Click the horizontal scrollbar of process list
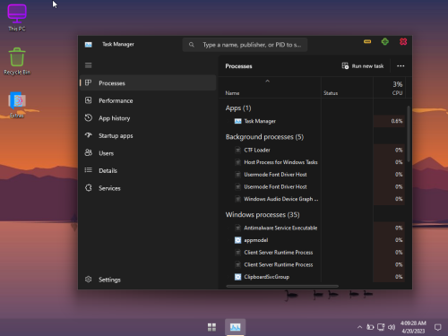448x336 pixels. click(282, 286)
